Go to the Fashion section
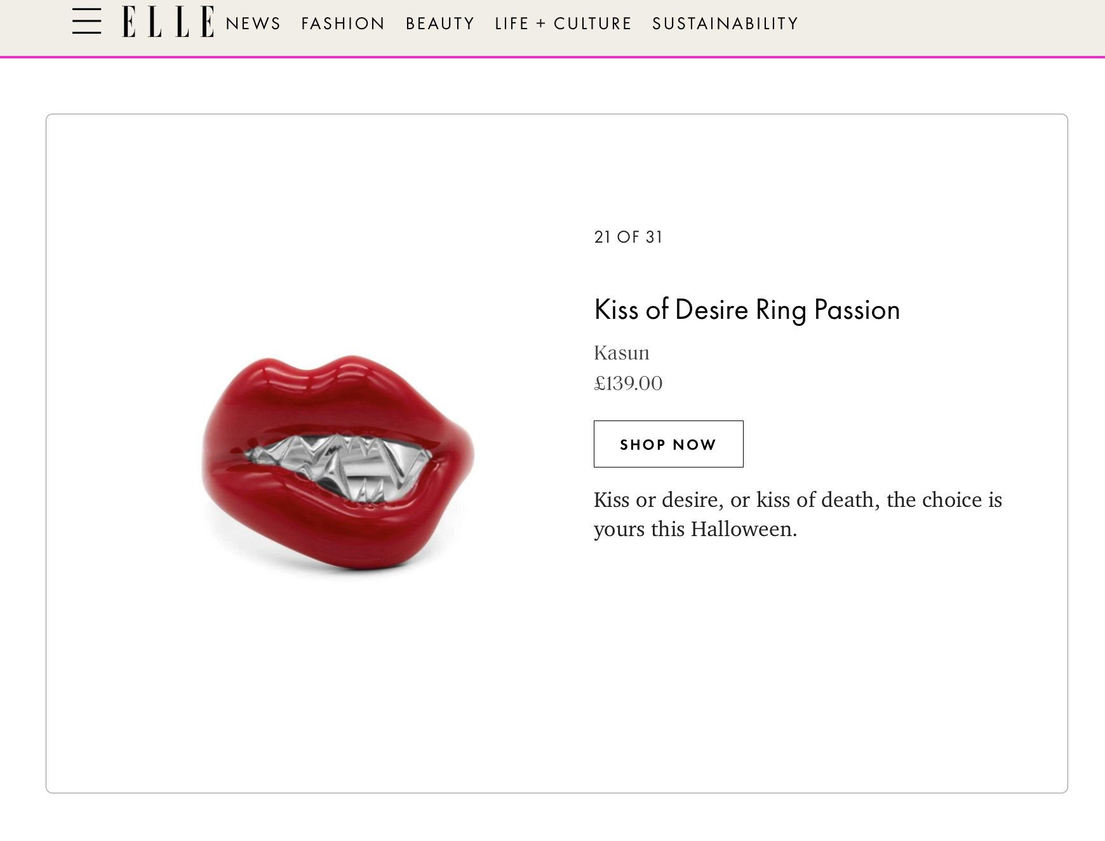The width and height of the screenshot is (1105, 841). 343,24
